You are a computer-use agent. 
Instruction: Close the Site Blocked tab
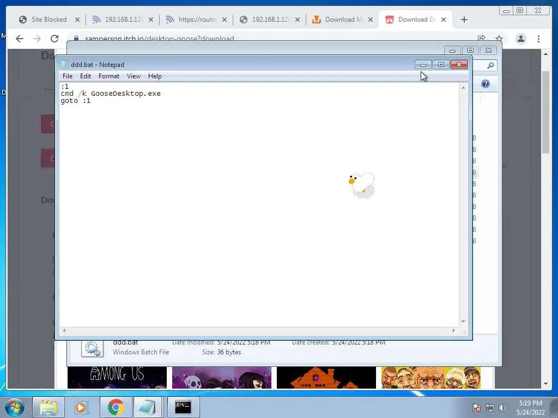(x=77, y=20)
